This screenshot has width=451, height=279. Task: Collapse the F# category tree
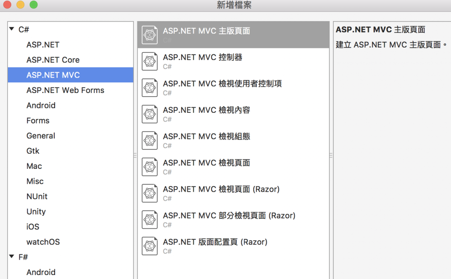coord(11,257)
